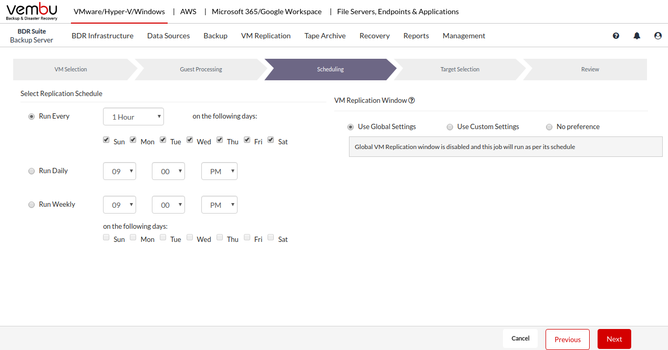Click the help question mark icon
Viewport: 668px width, 350px height.
click(x=616, y=36)
